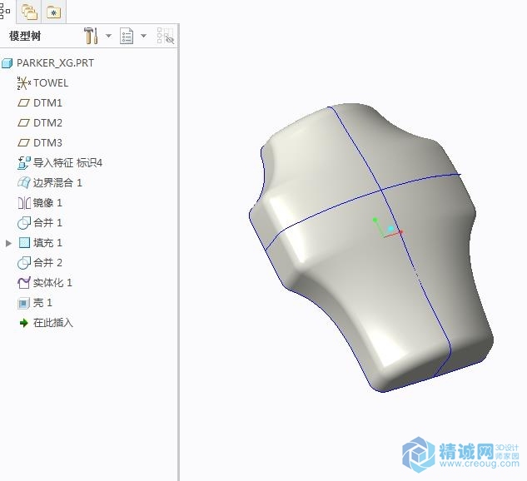Click the 边界混合 1 boundary blend icon

click(23, 183)
